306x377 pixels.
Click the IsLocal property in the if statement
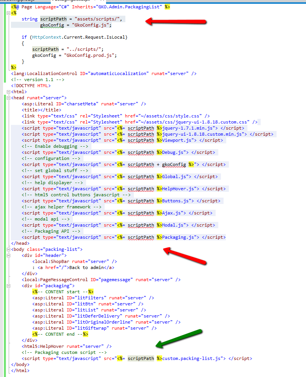[x=116, y=37]
